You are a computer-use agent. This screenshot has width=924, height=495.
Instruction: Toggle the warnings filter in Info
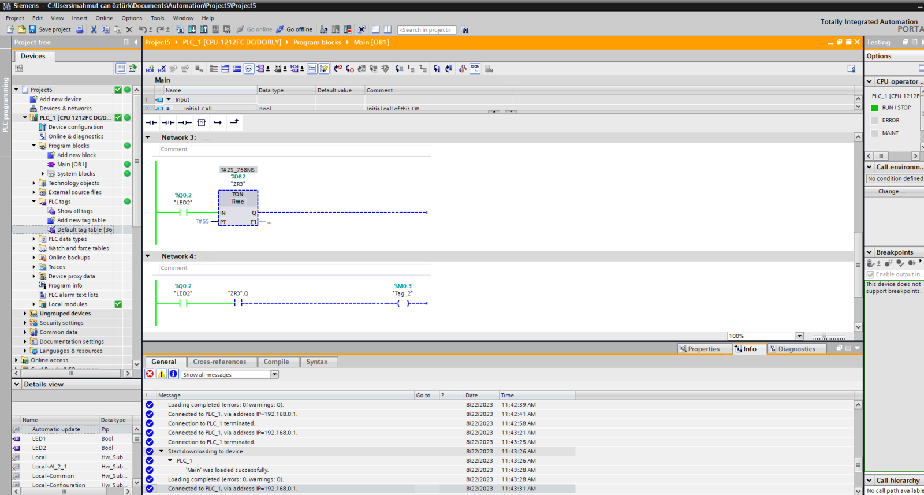[x=162, y=374]
